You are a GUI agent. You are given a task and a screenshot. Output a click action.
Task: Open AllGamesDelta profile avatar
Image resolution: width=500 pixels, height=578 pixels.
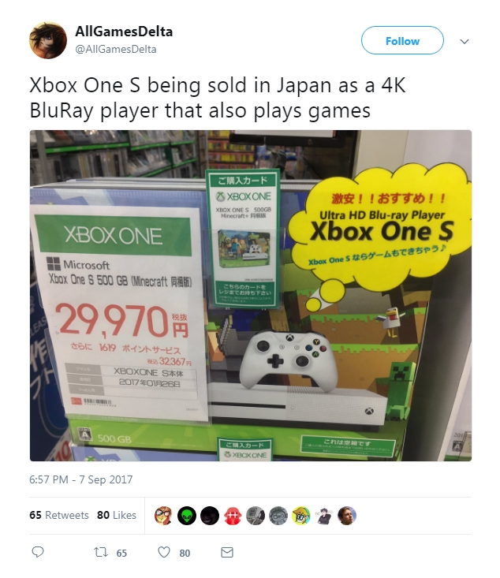click(48, 40)
